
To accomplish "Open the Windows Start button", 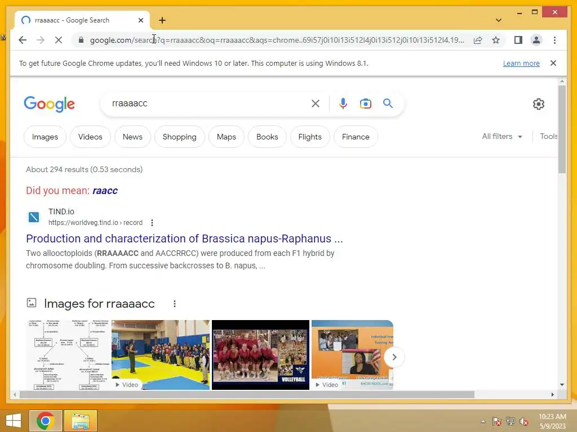I will click(14, 421).
